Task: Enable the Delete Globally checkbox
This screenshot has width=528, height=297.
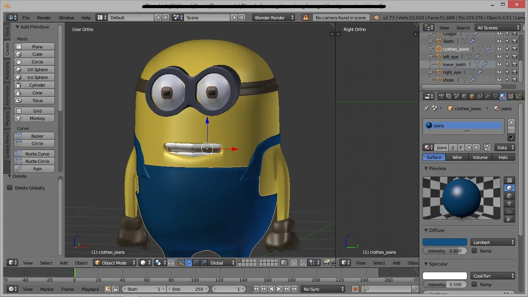Action: click(x=10, y=188)
